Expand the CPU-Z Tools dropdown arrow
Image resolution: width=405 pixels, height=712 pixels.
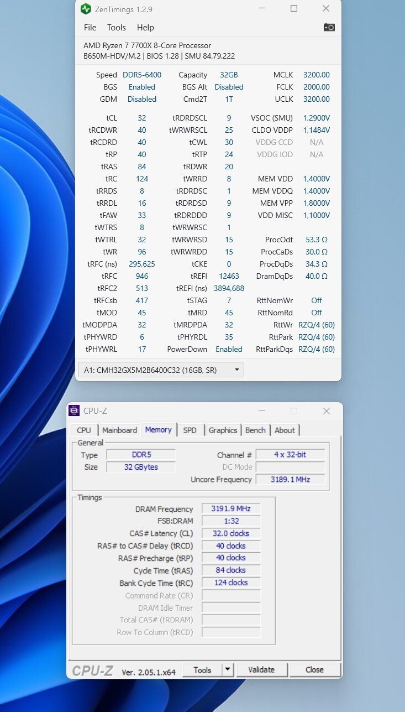228,670
